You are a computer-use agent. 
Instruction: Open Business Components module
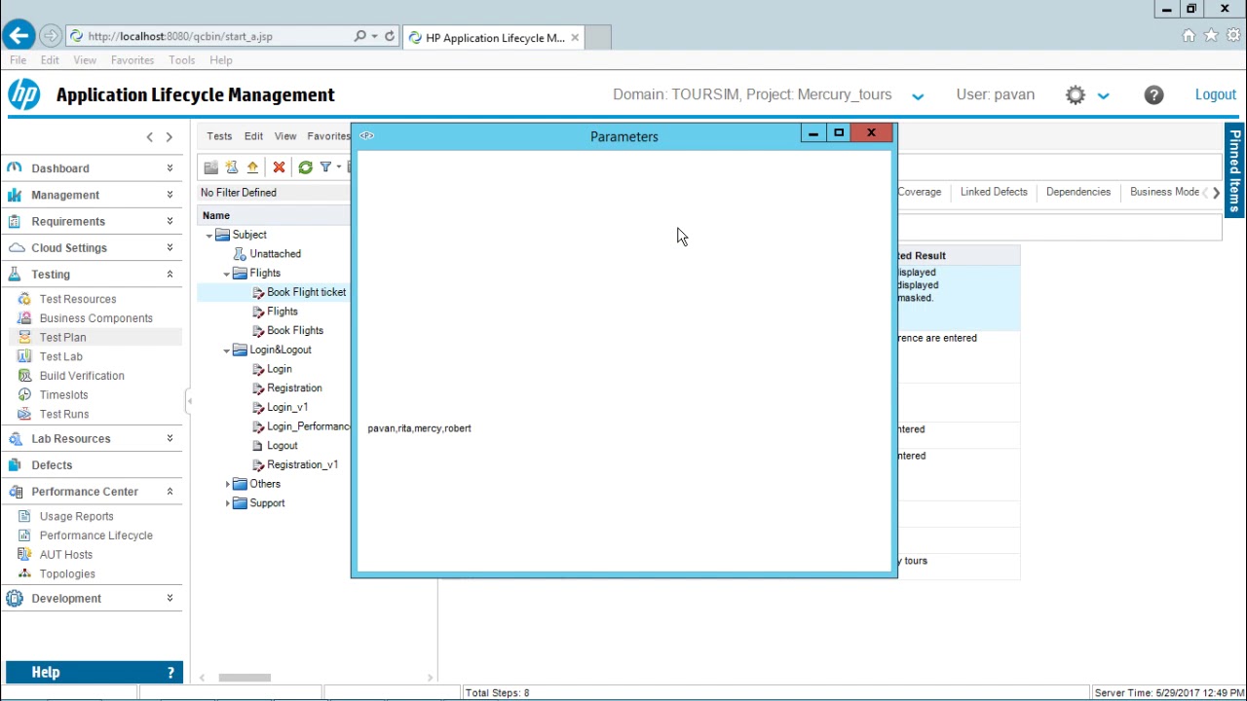coord(95,318)
